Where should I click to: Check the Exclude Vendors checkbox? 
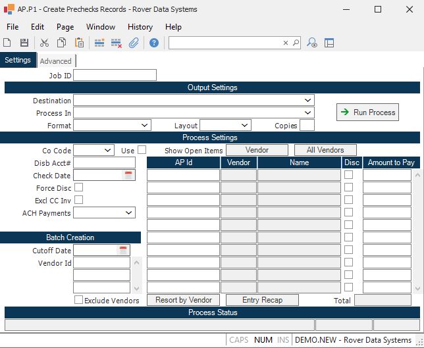click(x=79, y=300)
